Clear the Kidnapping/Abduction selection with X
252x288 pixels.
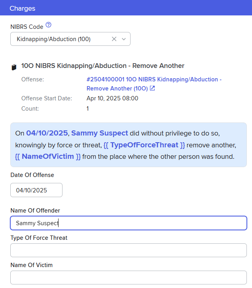(114, 39)
